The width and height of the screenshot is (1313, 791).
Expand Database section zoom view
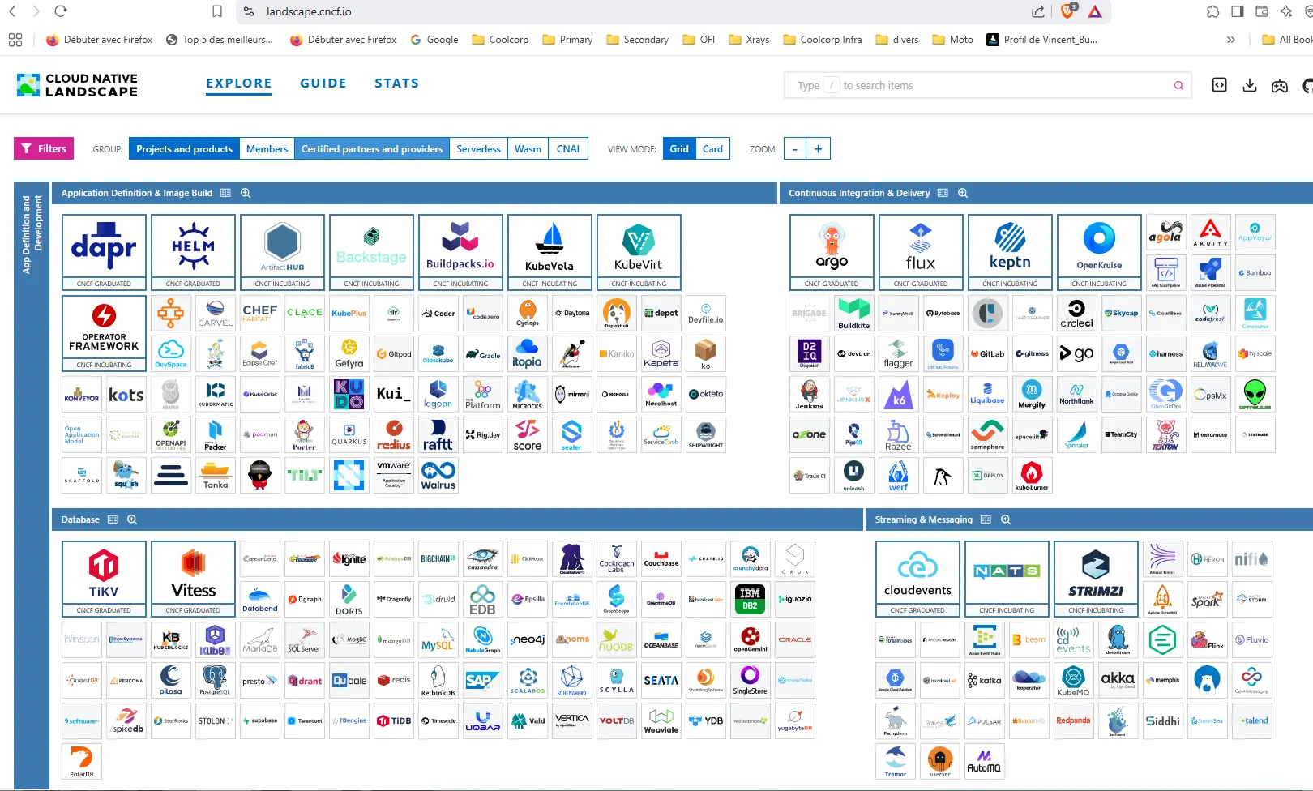(132, 519)
